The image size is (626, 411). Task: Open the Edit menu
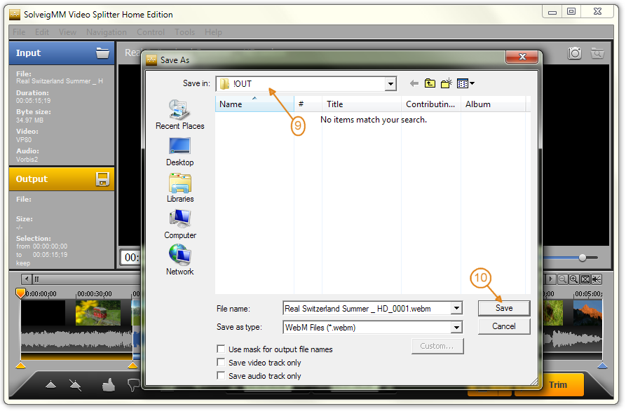point(42,32)
